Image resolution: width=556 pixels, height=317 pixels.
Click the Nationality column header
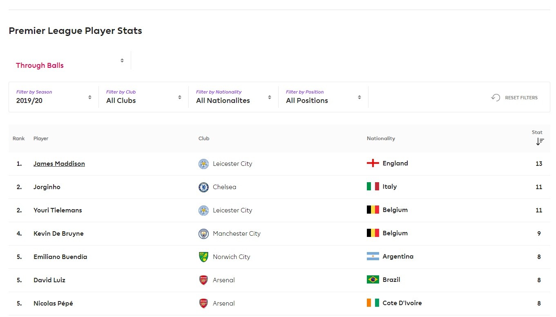pyautogui.click(x=381, y=138)
